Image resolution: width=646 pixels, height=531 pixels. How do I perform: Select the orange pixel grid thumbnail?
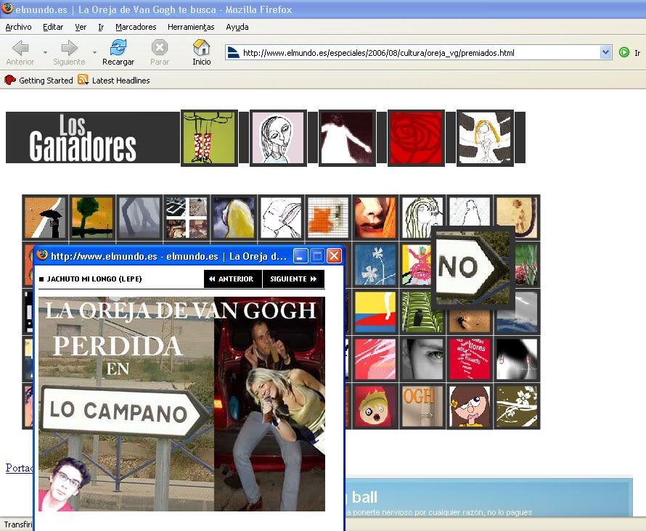(328, 218)
